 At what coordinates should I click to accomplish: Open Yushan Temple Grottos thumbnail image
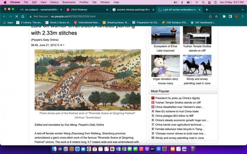pyautogui.click(x=197, y=35)
